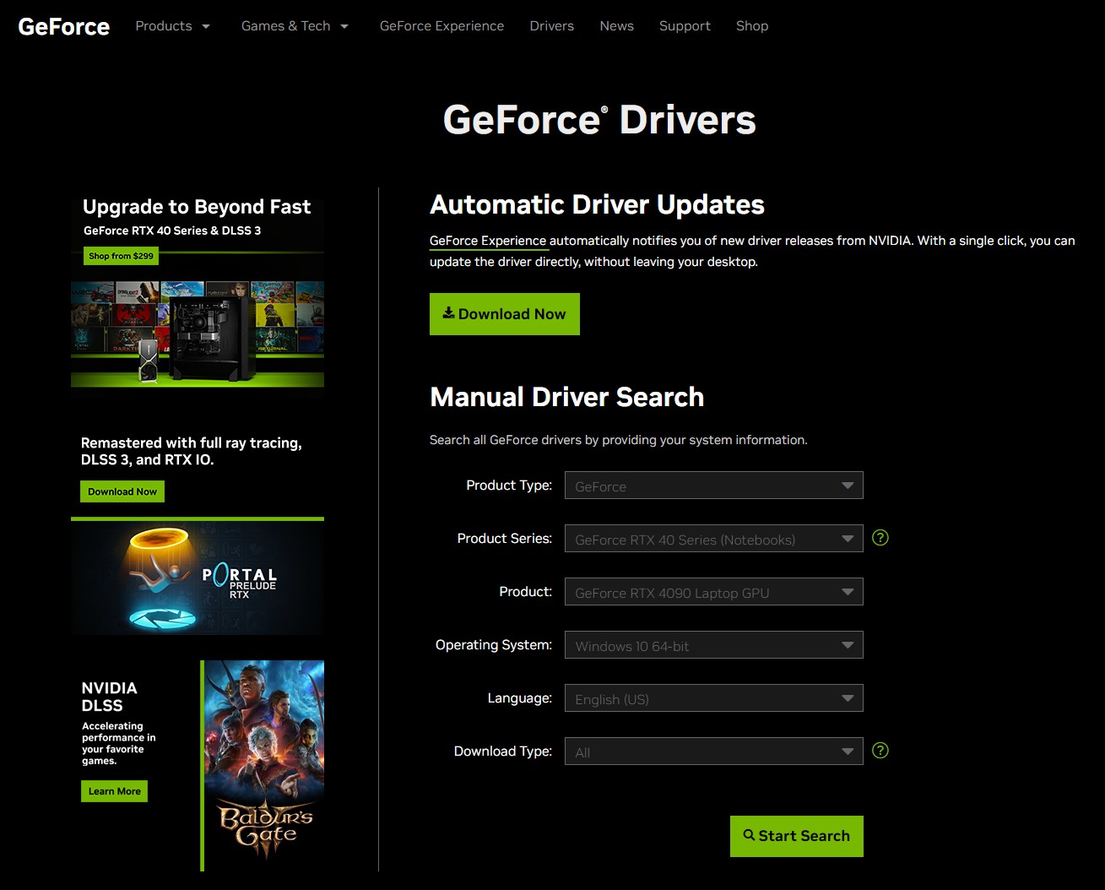Open the Download Type dropdown
Image resolution: width=1105 pixels, height=890 pixels.
click(713, 752)
